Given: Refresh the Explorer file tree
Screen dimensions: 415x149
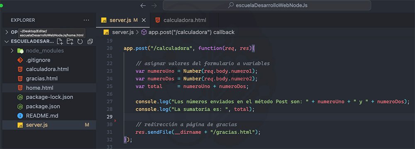Looking at the screenshot, I should pyautogui.click(x=80, y=41).
